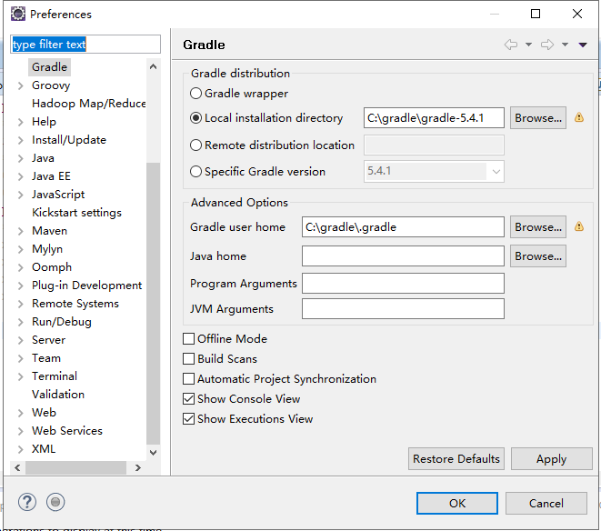Select Plug-in Development tree item
The height and width of the screenshot is (531, 601).
[86, 286]
